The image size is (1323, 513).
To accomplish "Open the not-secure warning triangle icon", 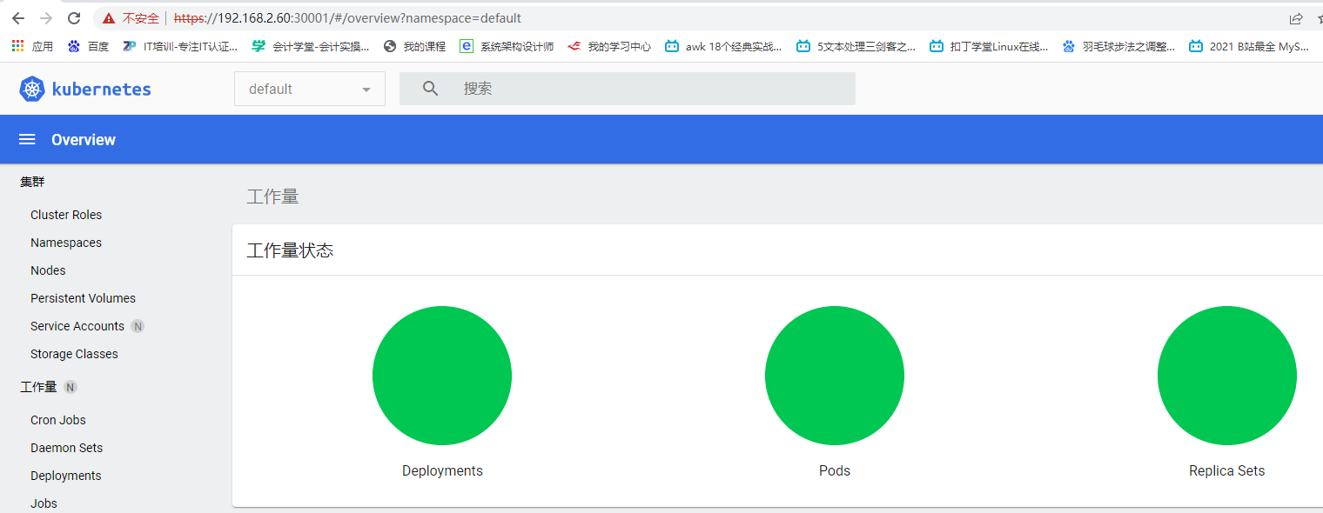I will click(108, 18).
